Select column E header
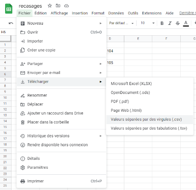The width and height of the screenshot is (196, 190). point(138,39)
